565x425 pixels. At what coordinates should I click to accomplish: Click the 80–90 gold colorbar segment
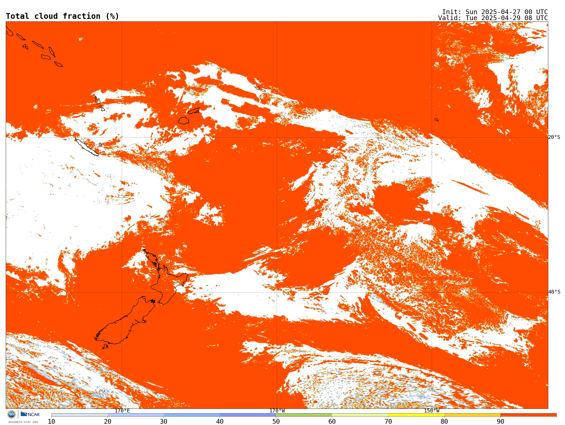pos(472,415)
